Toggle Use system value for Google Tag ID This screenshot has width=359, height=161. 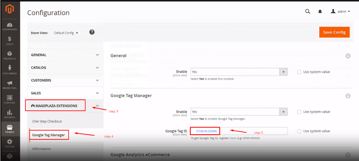(x=299, y=131)
